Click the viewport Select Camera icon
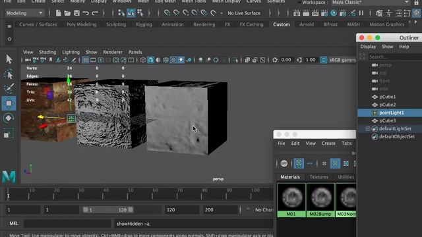 pyautogui.click(x=28, y=60)
